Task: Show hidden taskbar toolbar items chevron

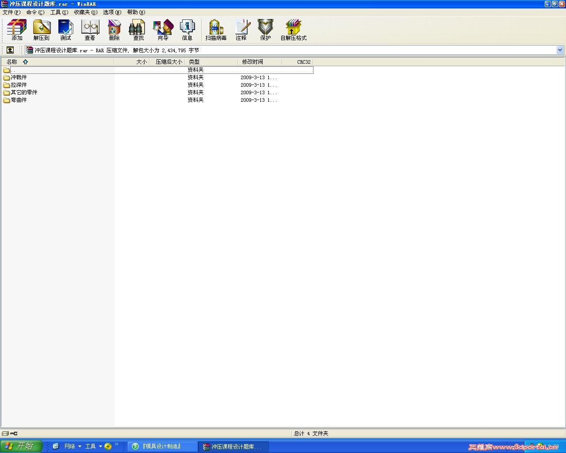Action: (x=117, y=444)
